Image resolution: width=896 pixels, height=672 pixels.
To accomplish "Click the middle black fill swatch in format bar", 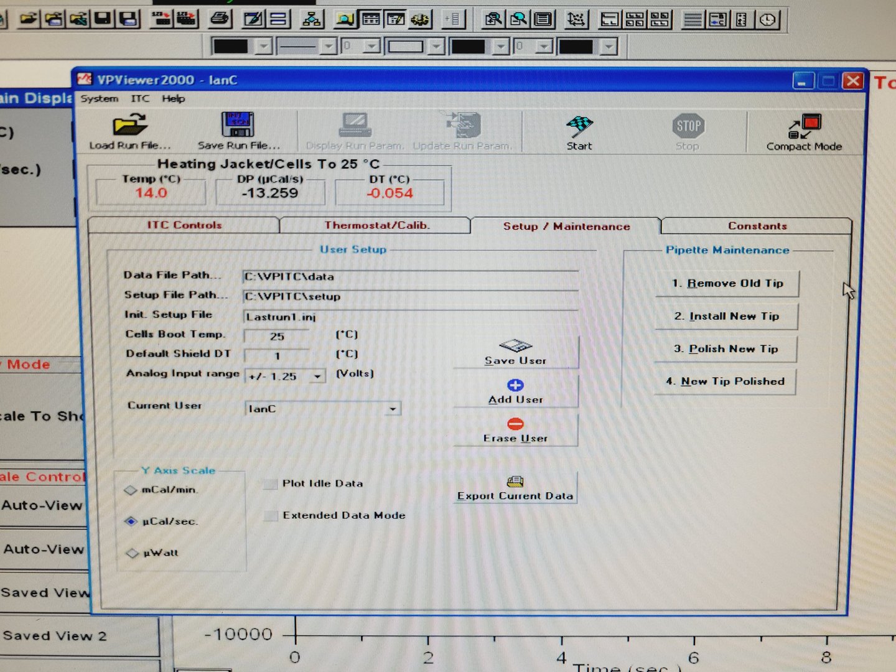I will (469, 47).
